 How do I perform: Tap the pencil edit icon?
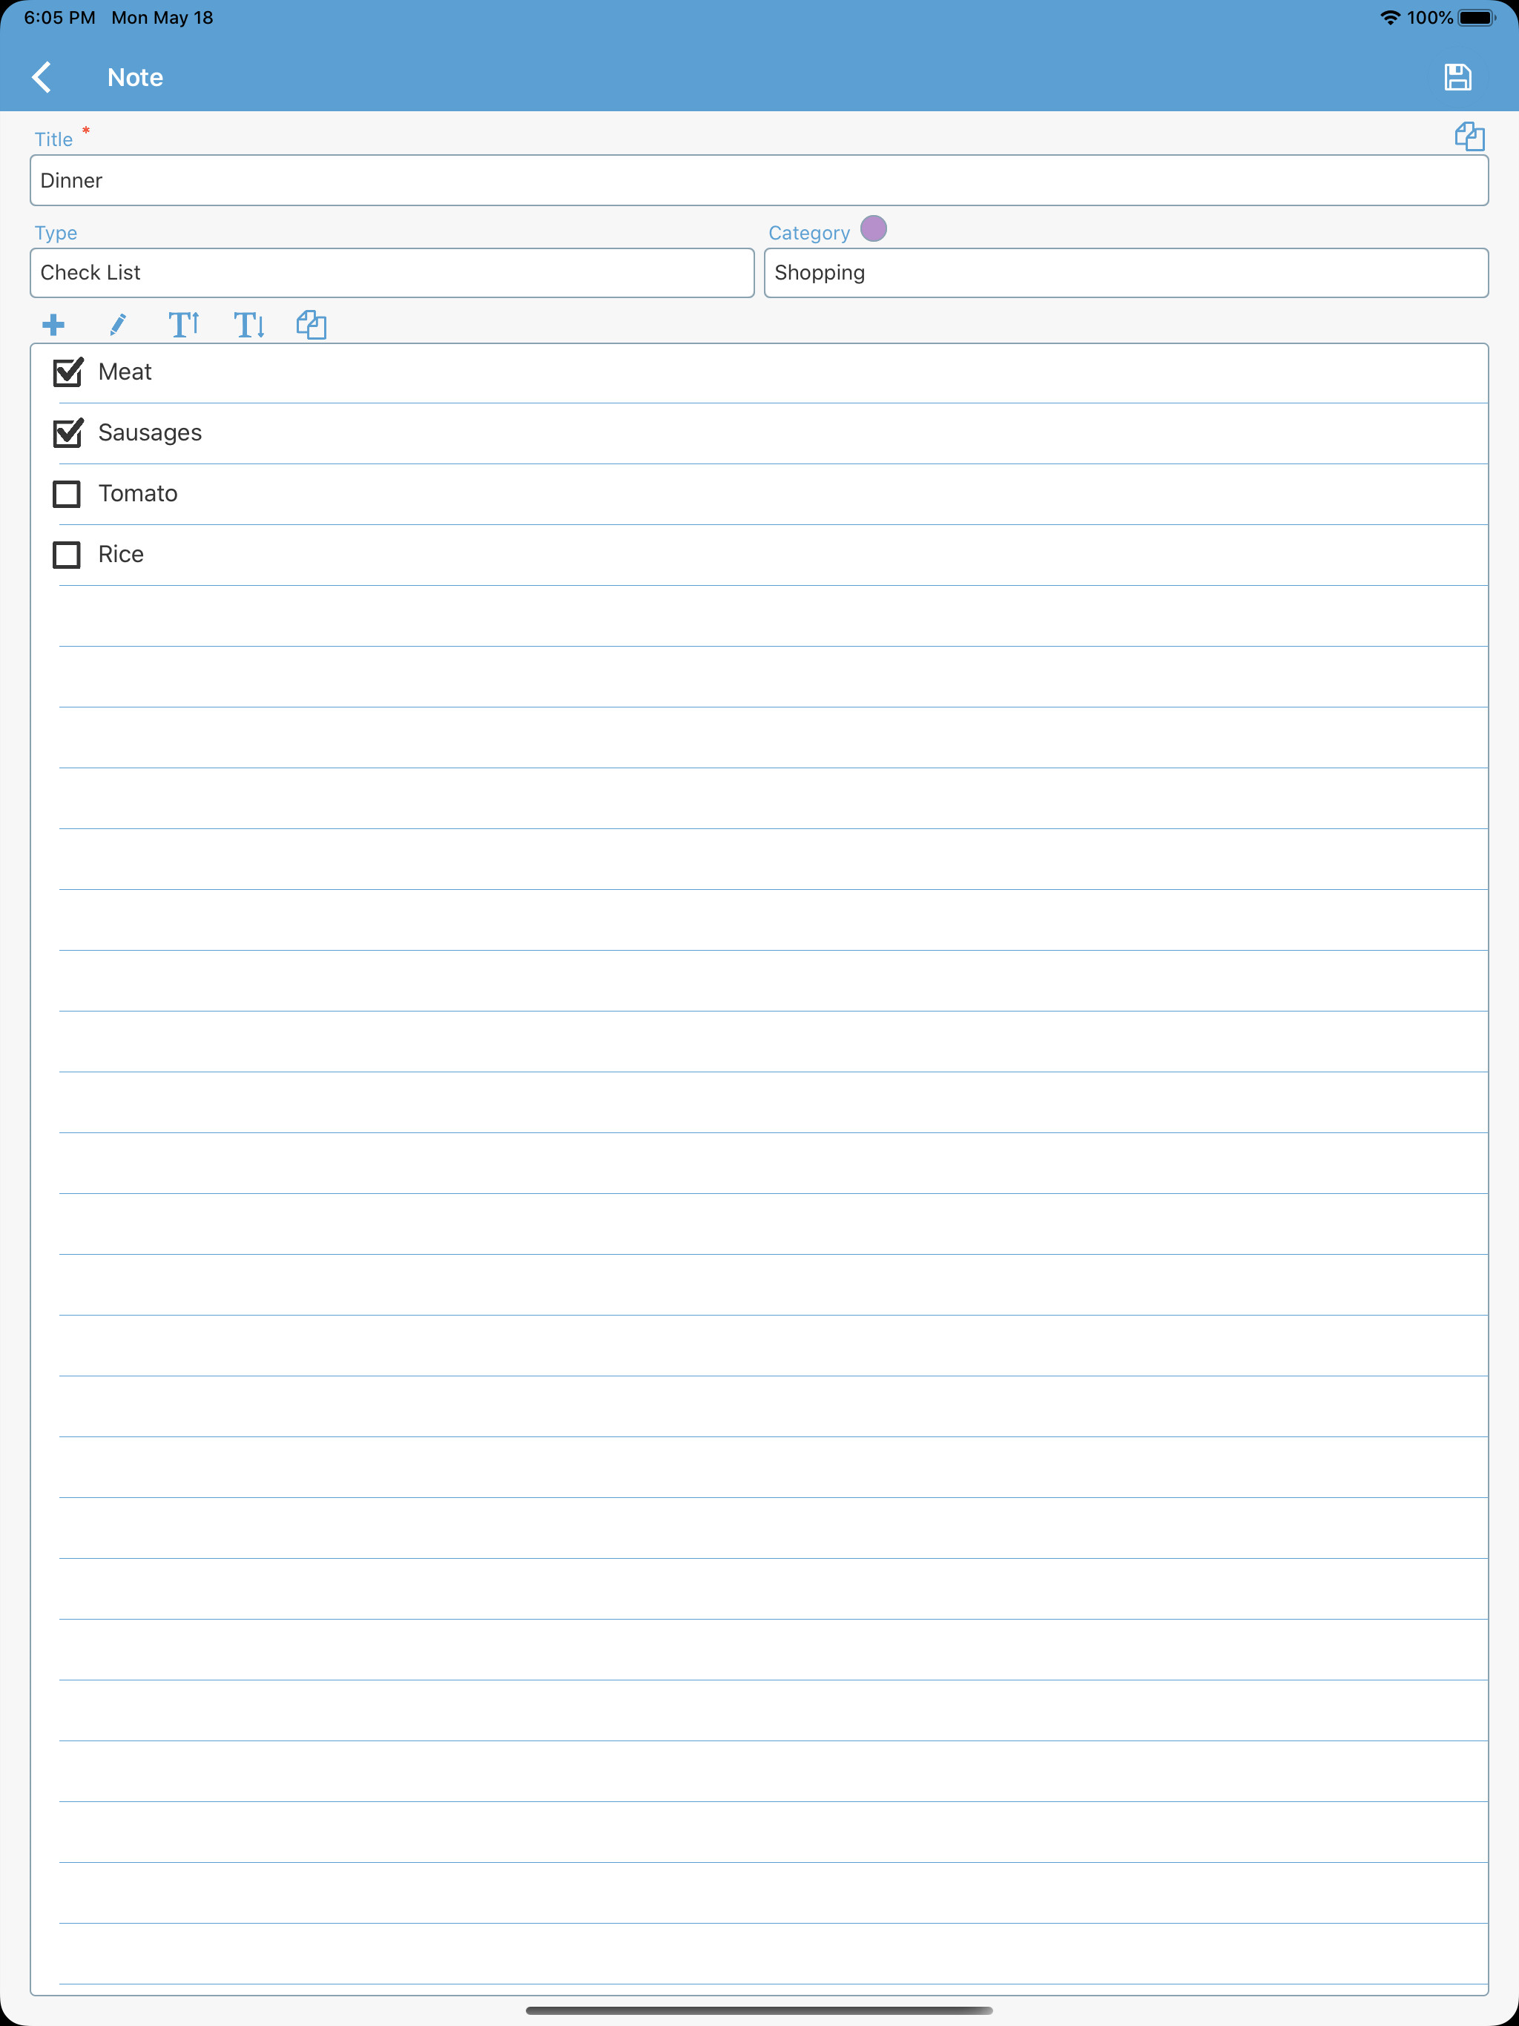[x=117, y=324]
